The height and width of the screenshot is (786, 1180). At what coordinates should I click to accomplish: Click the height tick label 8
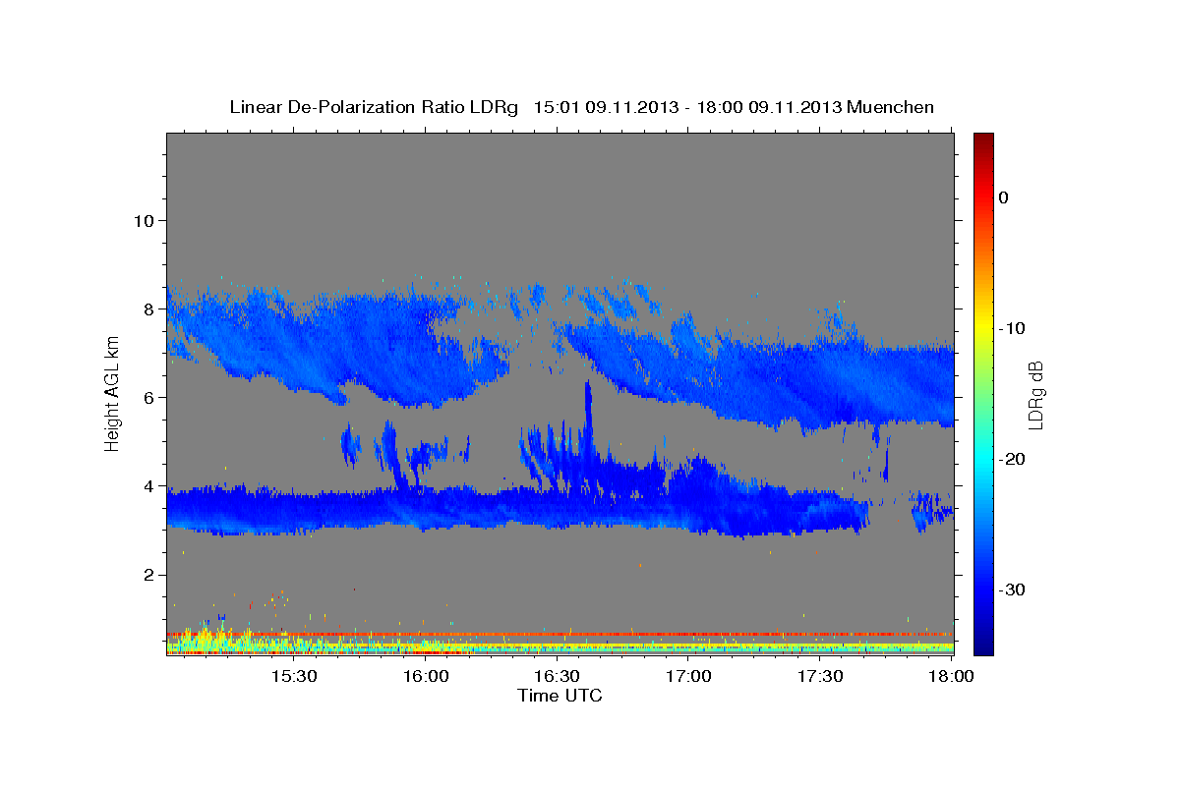(148, 309)
